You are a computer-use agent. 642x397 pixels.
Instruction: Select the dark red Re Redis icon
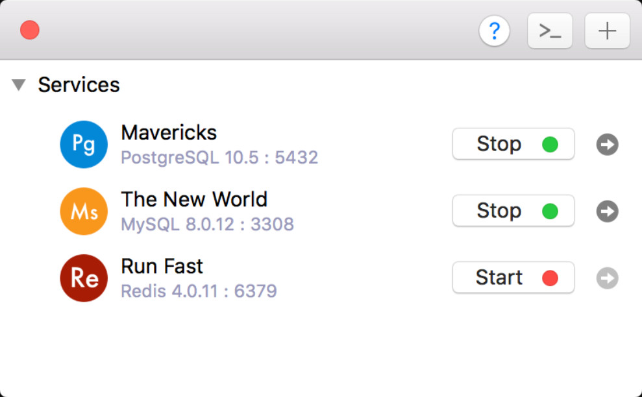coord(84,278)
